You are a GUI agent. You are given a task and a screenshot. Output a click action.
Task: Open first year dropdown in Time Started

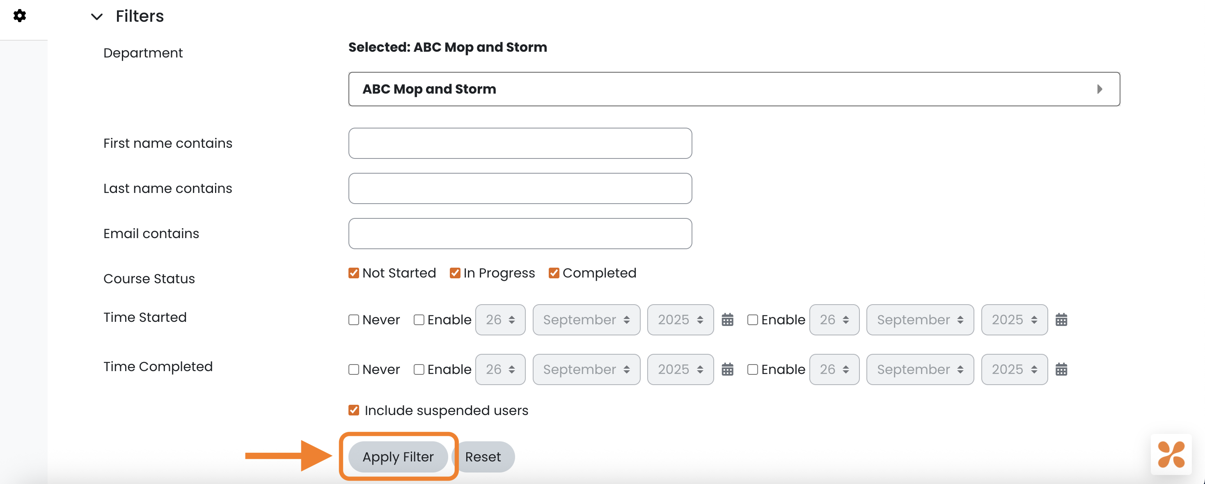680,320
